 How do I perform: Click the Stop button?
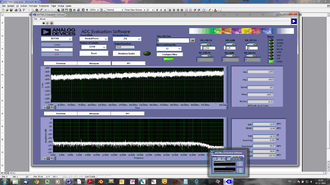click(57, 50)
